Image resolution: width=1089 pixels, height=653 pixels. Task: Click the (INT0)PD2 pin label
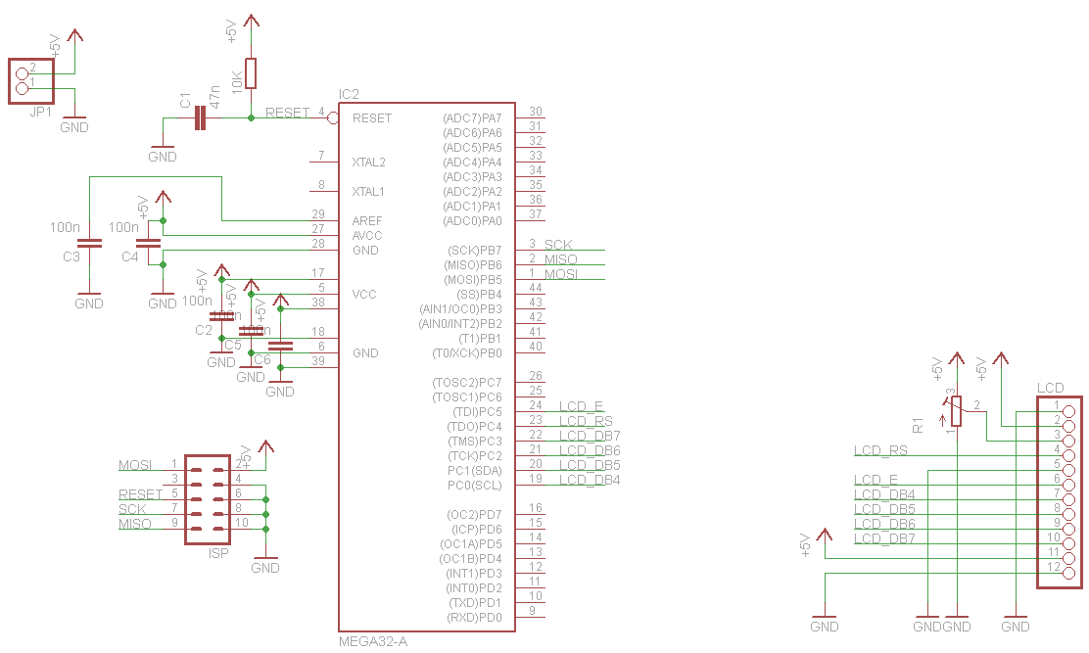pos(474,587)
